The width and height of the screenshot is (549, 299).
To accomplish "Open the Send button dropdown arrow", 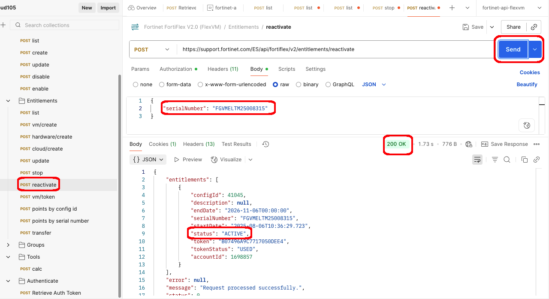I will pos(535,49).
